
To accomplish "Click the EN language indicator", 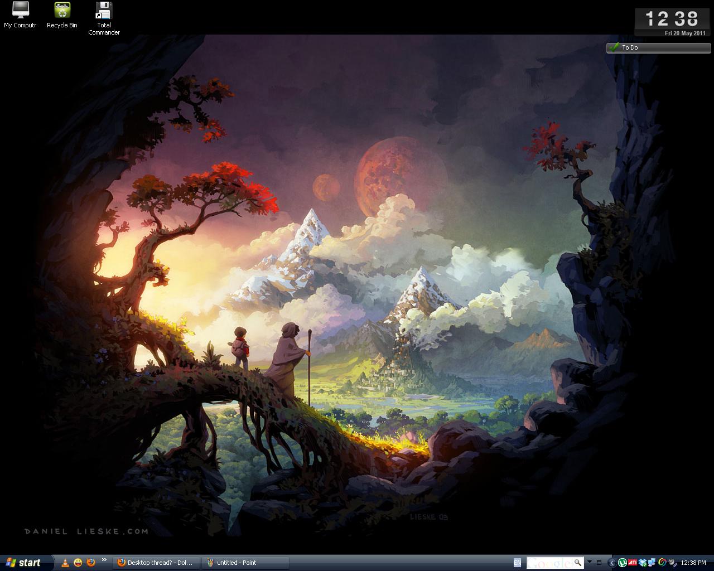I will click(517, 563).
